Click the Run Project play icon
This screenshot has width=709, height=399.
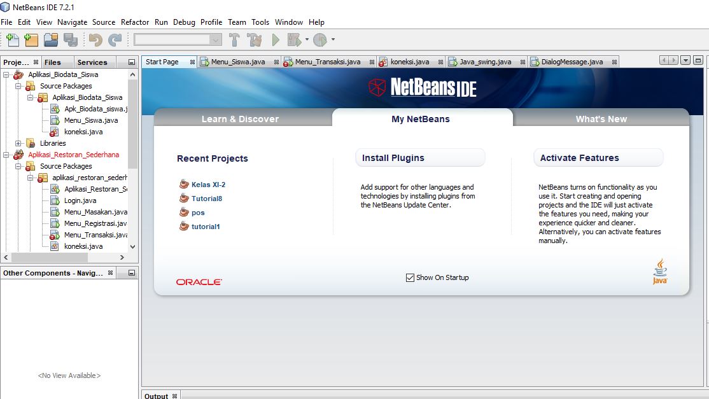click(x=276, y=39)
